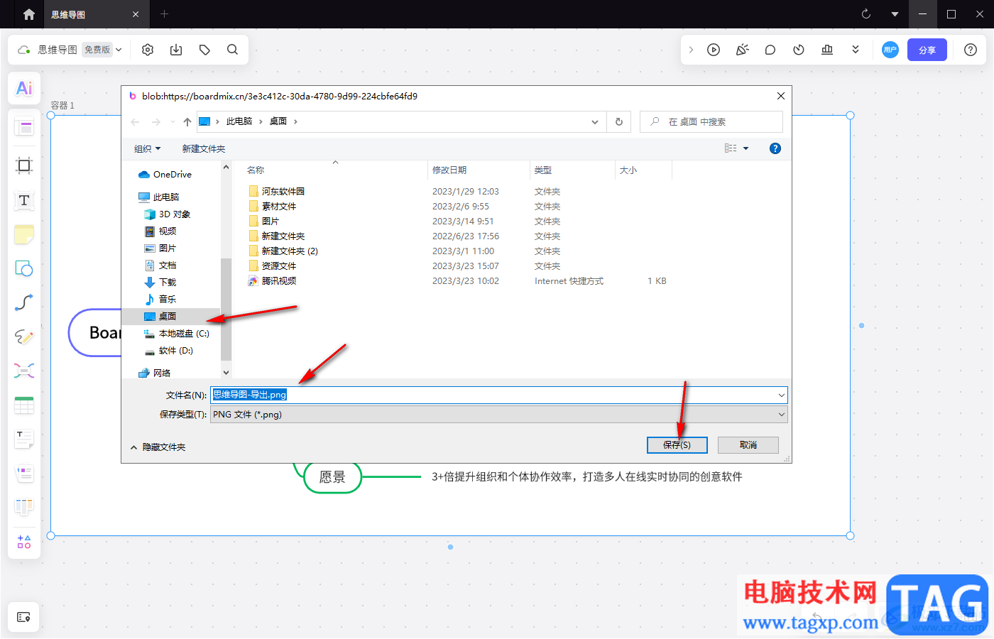Select 3D 对象 in navigation pane
This screenshot has height=639, width=994.
click(x=168, y=214)
